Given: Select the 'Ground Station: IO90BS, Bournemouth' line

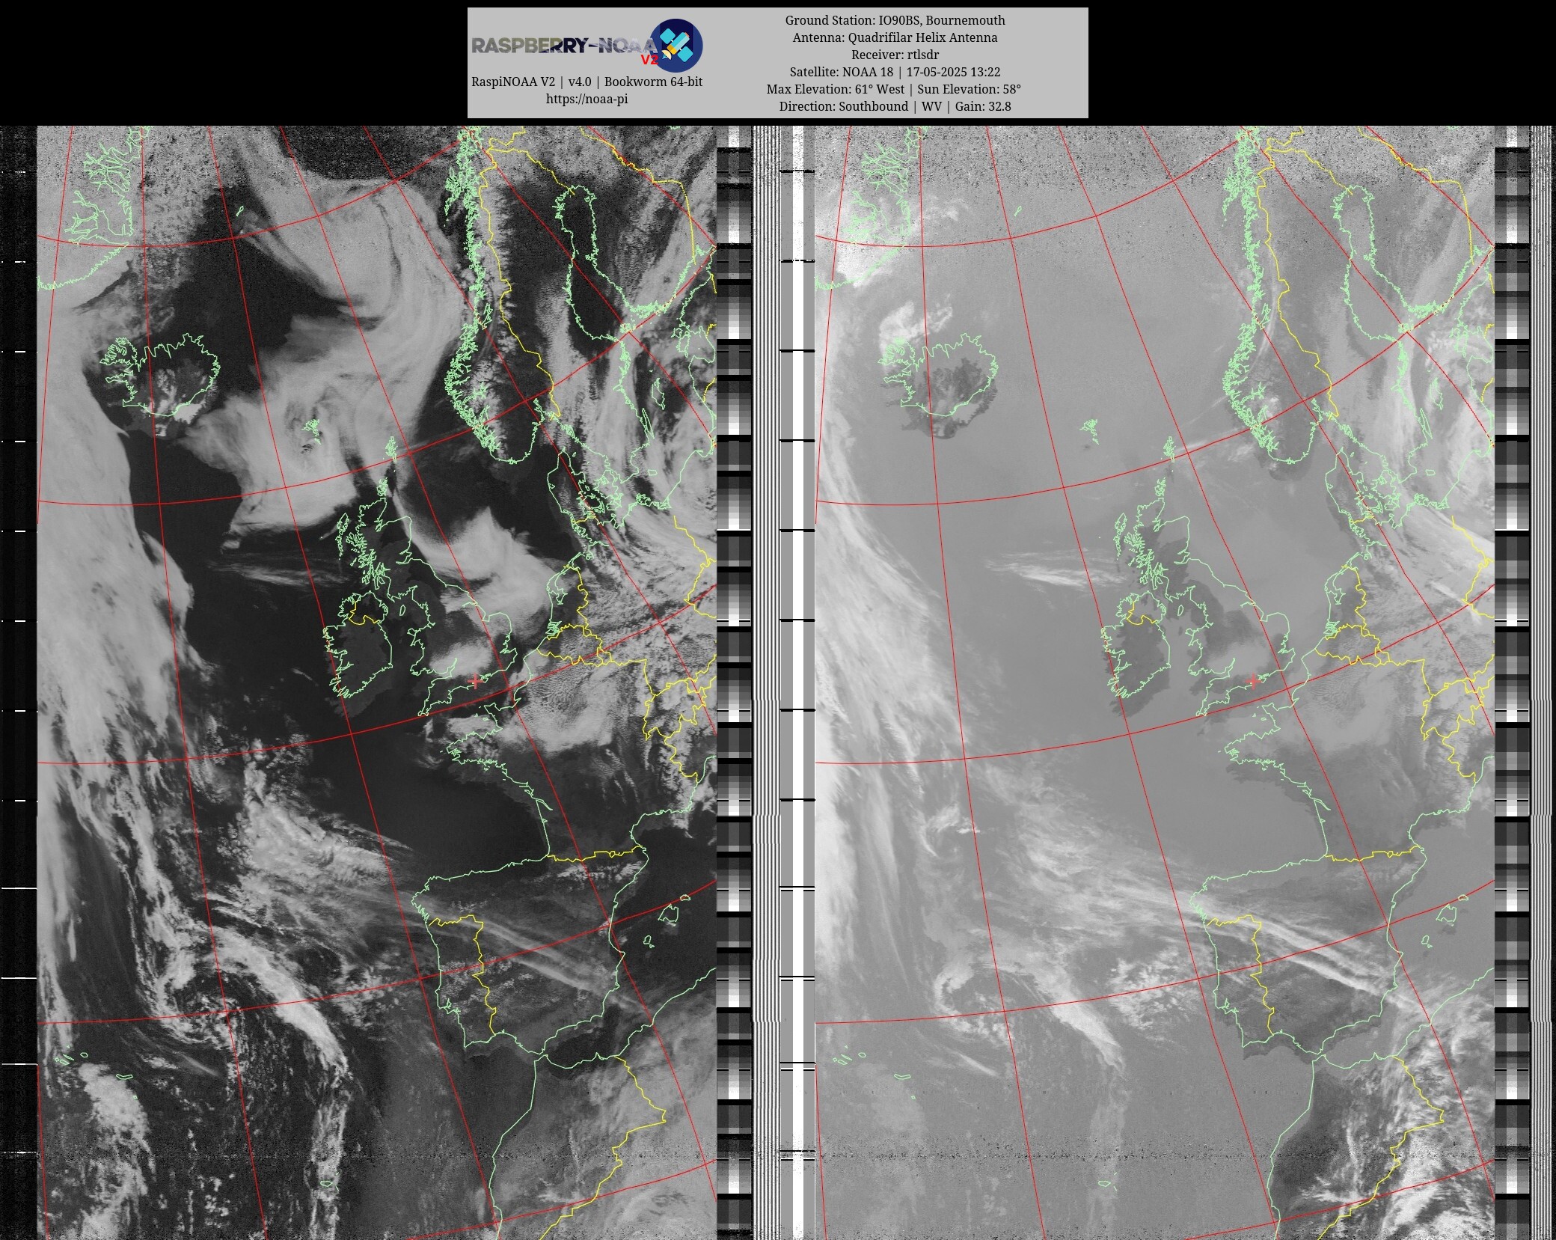Looking at the screenshot, I should (895, 20).
